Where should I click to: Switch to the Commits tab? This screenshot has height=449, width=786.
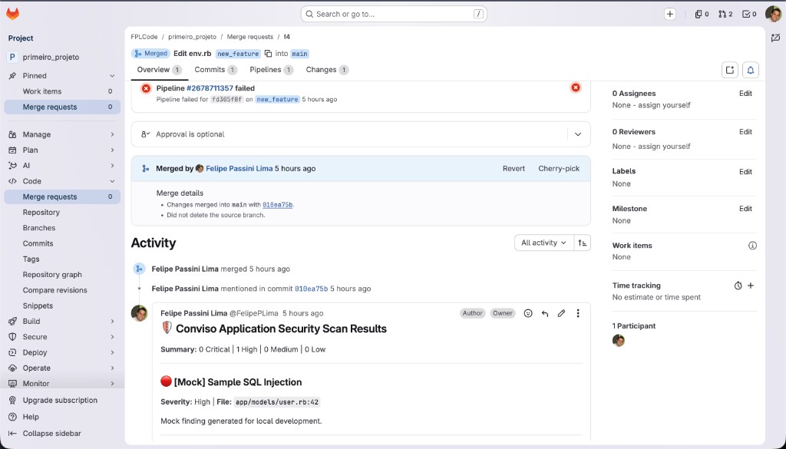(216, 70)
